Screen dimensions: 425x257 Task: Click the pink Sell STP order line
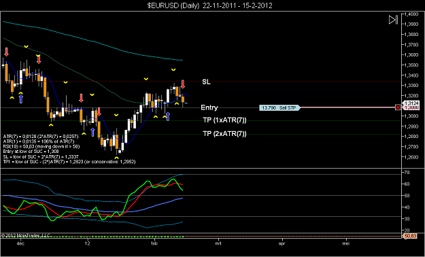point(347,107)
